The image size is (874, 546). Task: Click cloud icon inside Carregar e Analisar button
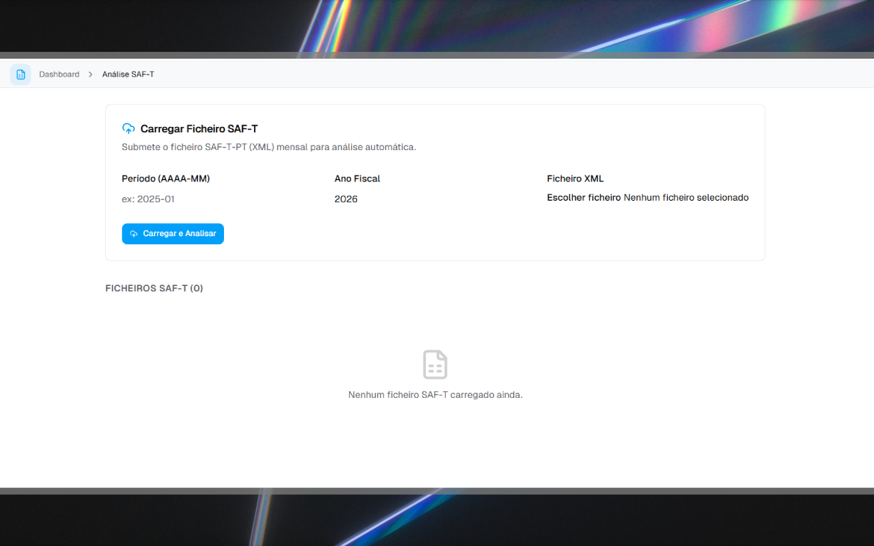click(134, 234)
